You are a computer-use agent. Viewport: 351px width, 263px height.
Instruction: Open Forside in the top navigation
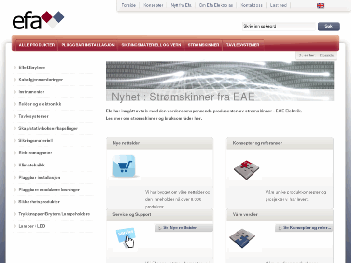coord(128,5)
